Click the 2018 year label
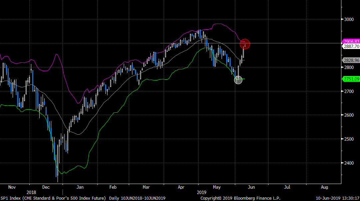The height and width of the screenshot is (201, 360). pos(31,192)
